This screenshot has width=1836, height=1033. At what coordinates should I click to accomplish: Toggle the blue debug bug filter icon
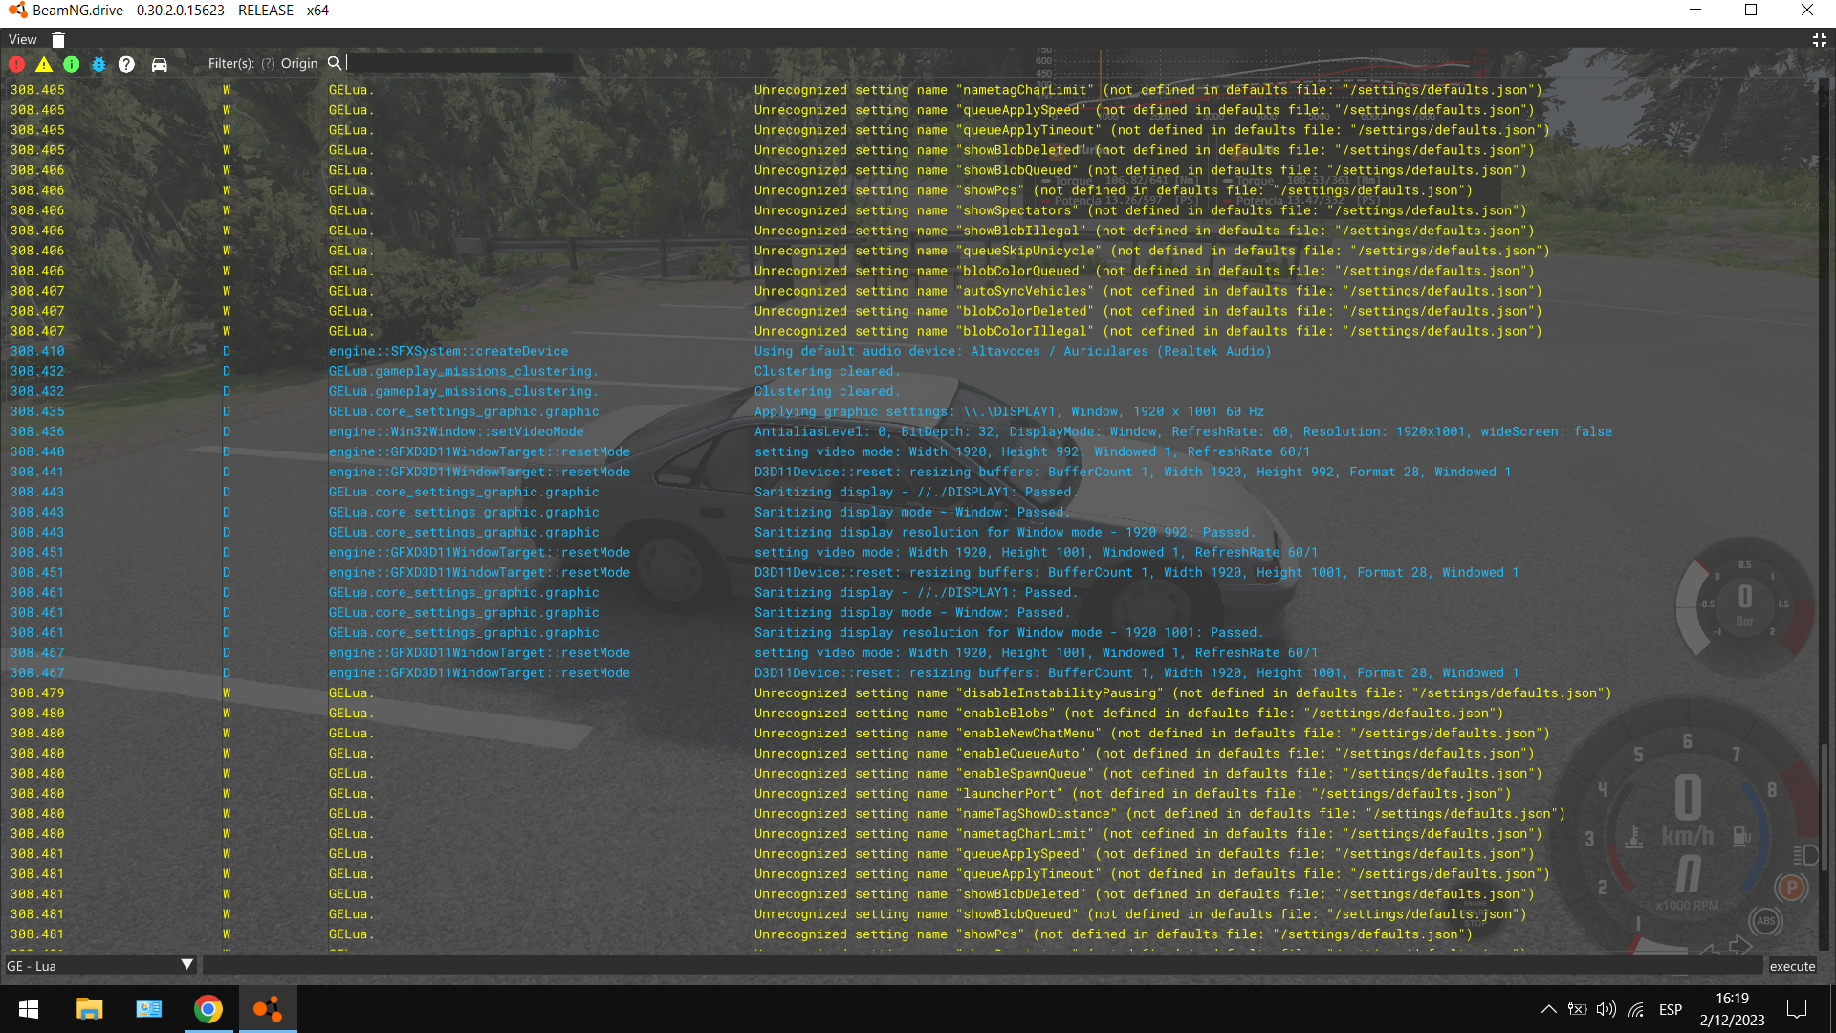pos(98,64)
